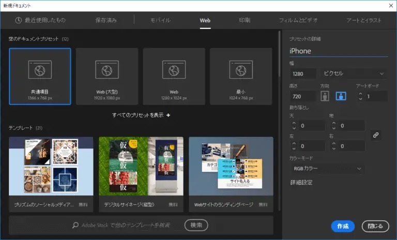Viewport: 397px width, 240px height.
Task: Set orientation to portrait
Action: click(325, 96)
